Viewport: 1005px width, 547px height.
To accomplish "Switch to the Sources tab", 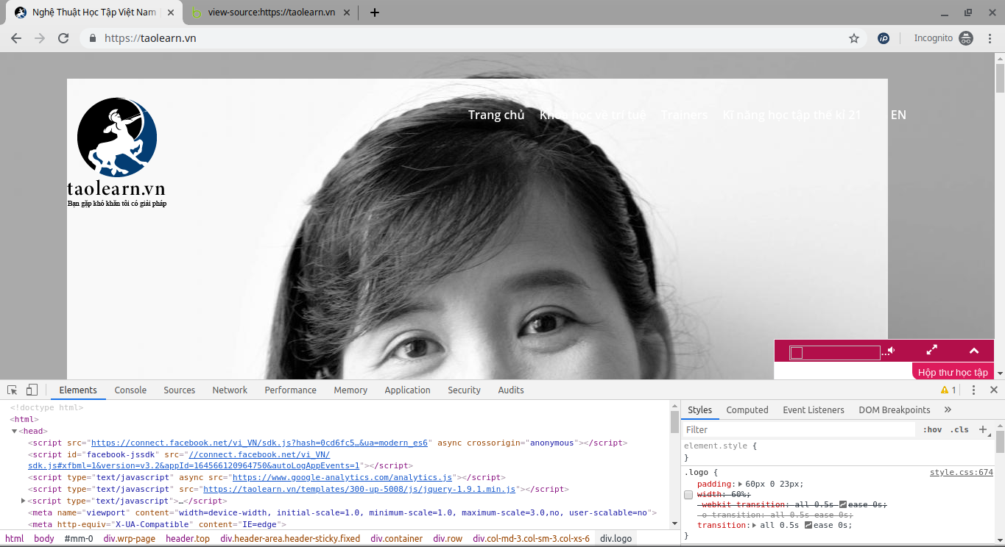I will pyautogui.click(x=180, y=390).
